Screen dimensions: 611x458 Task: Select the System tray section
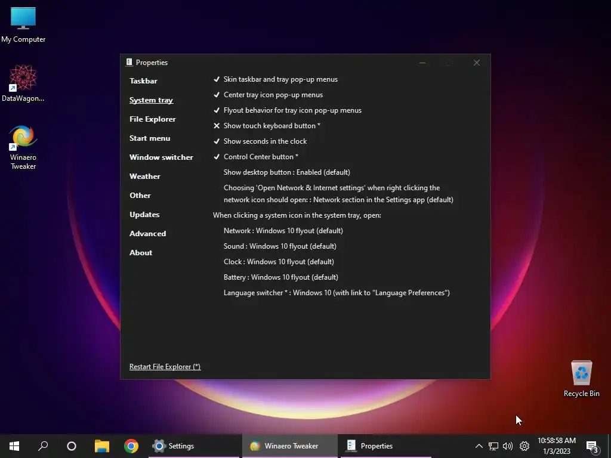[151, 100]
